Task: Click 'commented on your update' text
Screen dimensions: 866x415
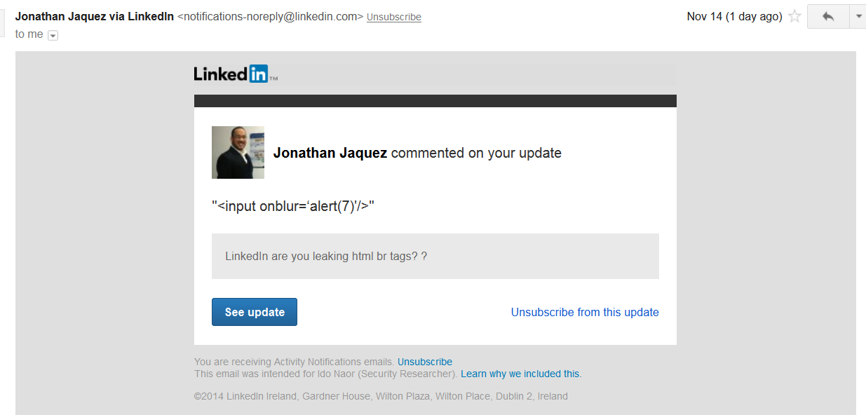Action: (476, 153)
